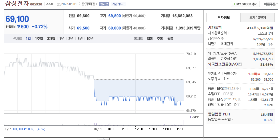Open help icon next to PER EPS(2021.12)
Image resolution: width=279 pixels, height=140 pixels.
click(x=239, y=89)
